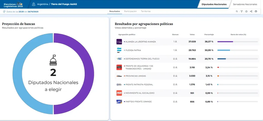Screen dimensions: 263x121
Task: Open the Participación tab
Action: tap(130, 11)
